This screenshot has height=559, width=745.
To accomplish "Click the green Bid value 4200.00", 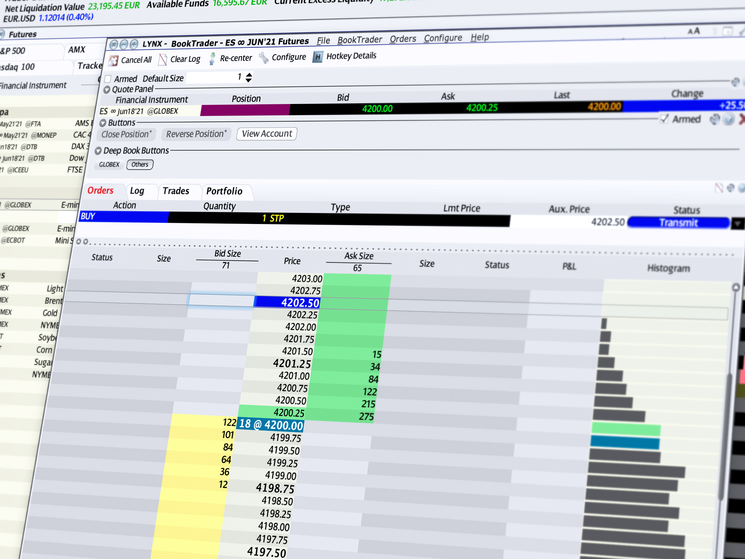I will coord(377,108).
